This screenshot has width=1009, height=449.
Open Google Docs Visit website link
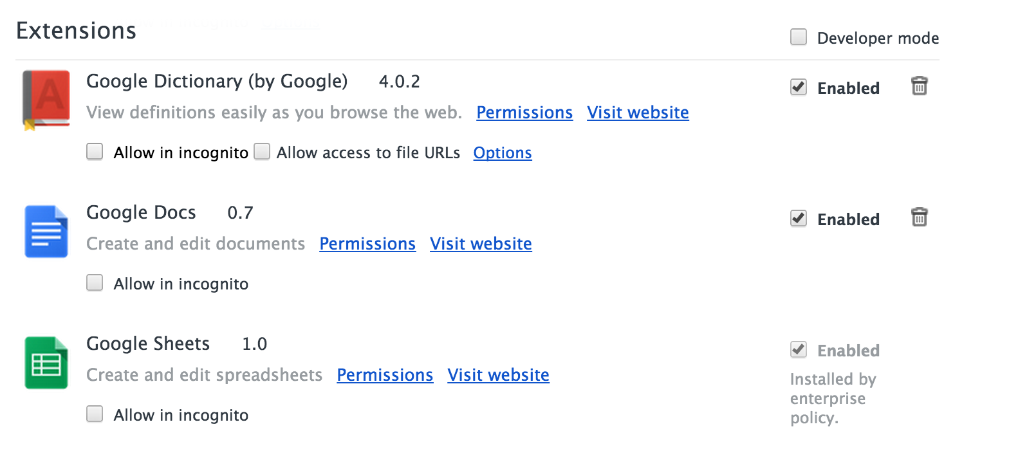(x=481, y=244)
